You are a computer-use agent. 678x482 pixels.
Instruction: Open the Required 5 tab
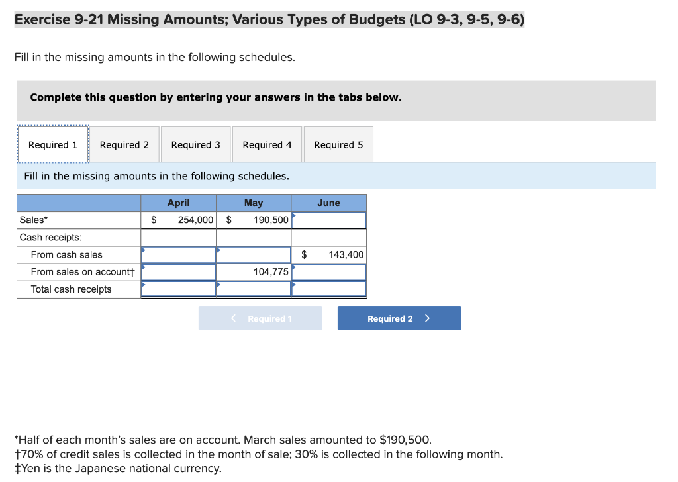338,144
